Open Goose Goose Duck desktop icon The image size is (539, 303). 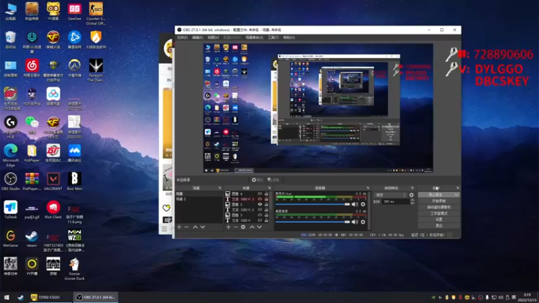74,269
